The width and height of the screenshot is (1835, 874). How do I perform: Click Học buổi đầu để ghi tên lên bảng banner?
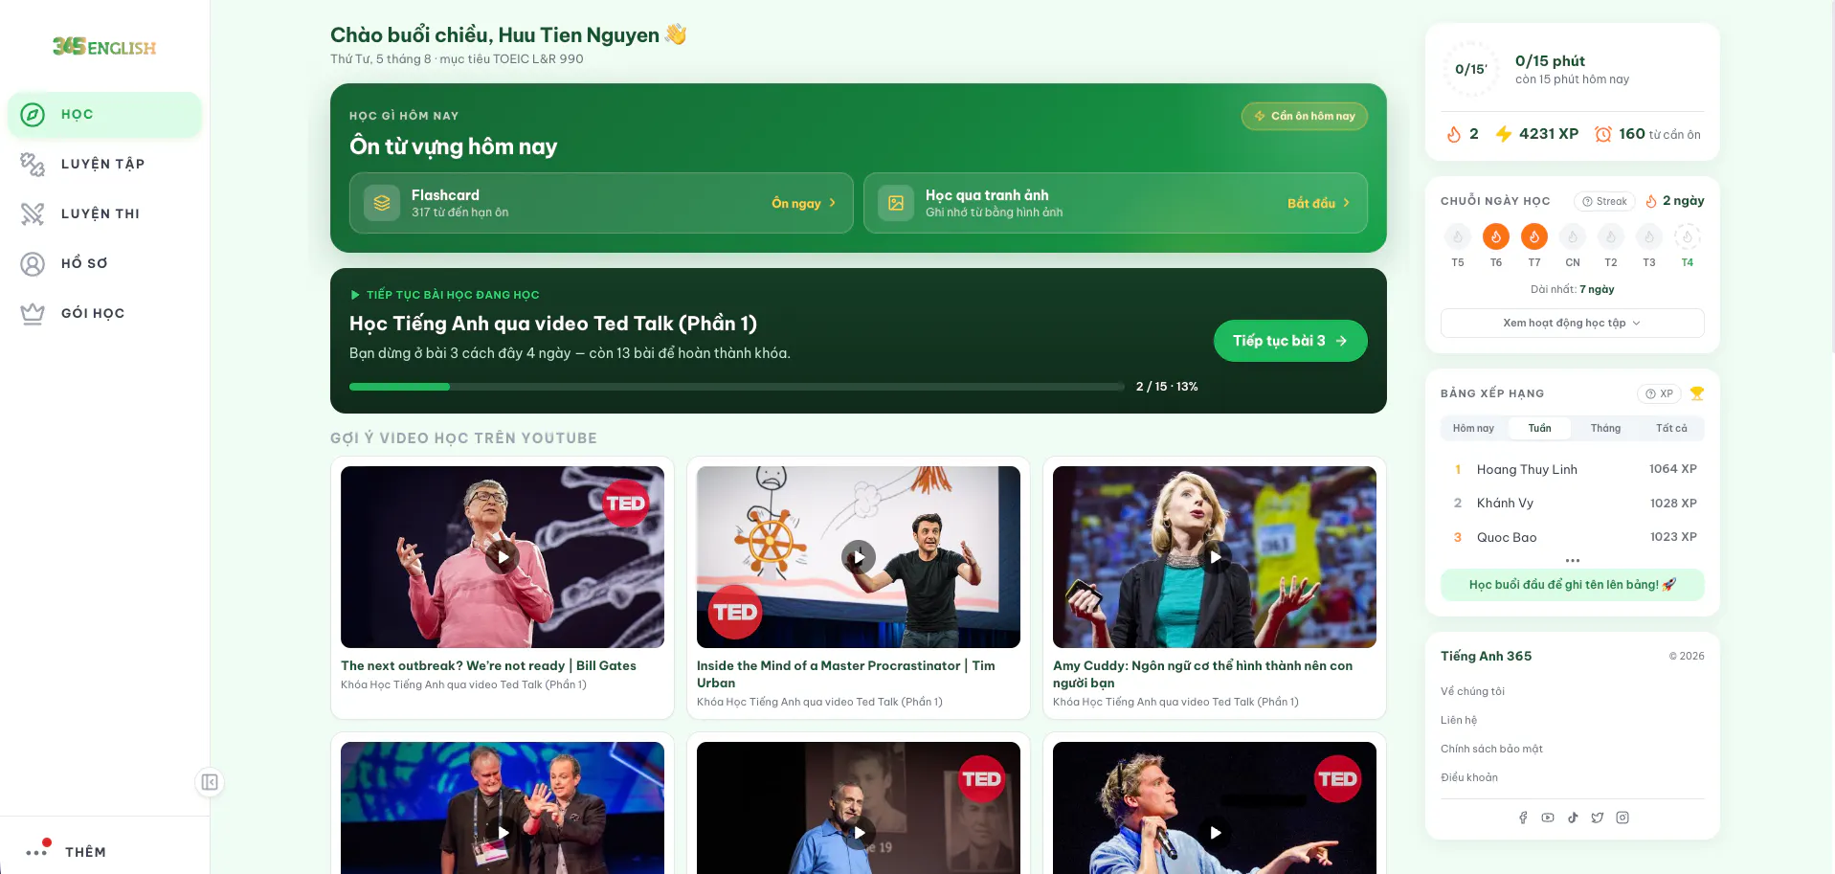click(x=1573, y=585)
